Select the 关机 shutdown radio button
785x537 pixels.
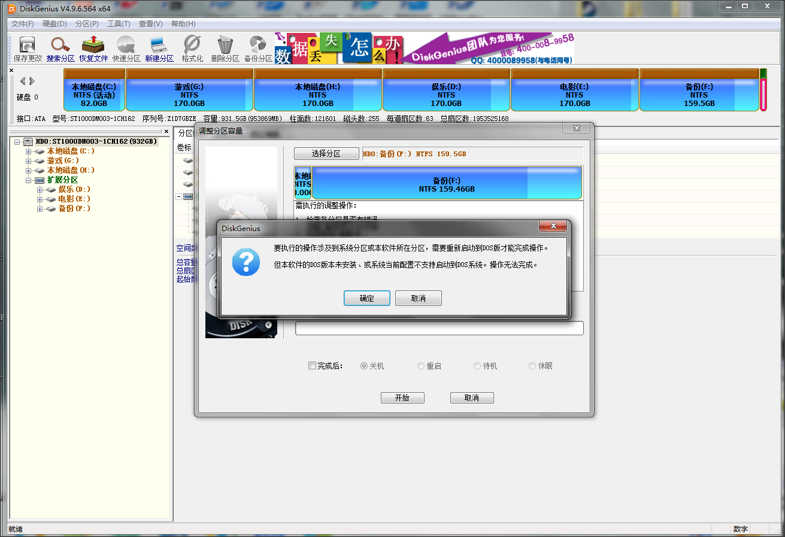coord(364,366)
